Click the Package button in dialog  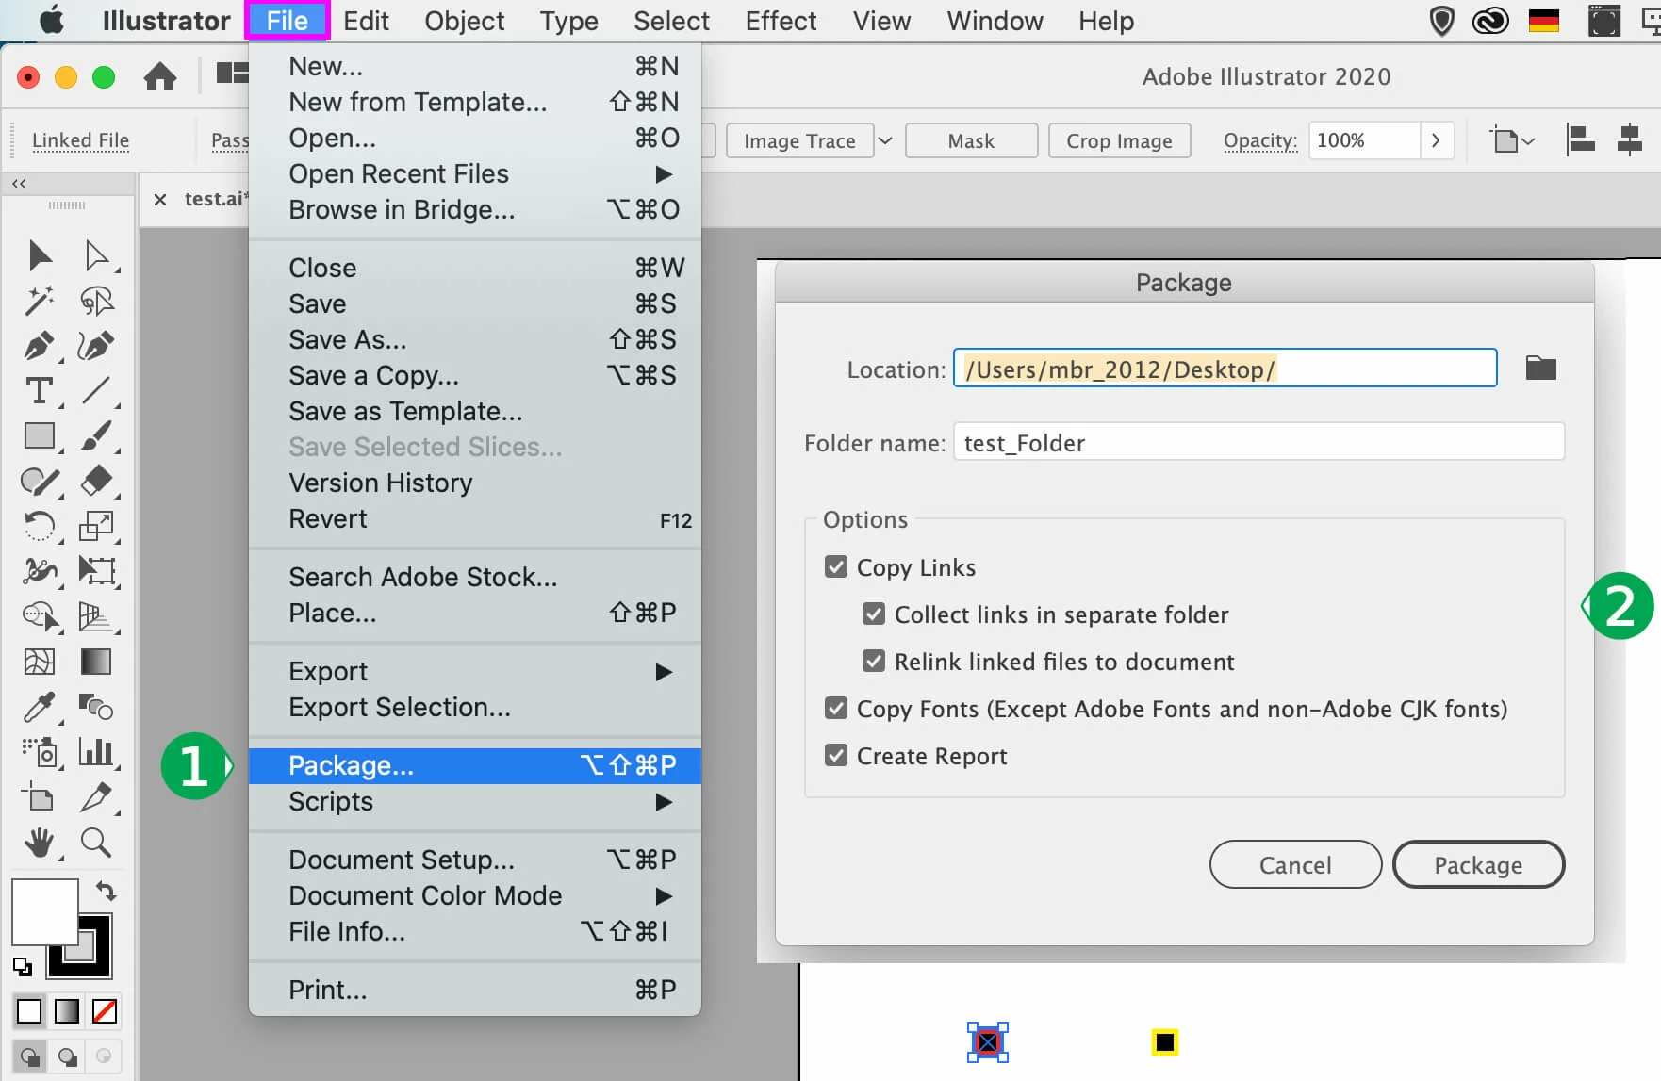pos(1478,865)
